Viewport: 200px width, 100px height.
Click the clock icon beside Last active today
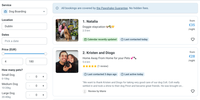(122, 74)
